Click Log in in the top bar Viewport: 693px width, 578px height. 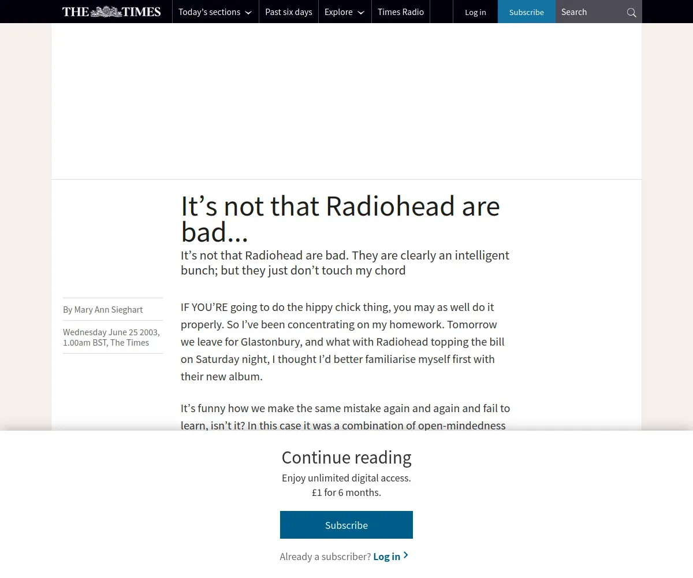(x=475, y=12)
